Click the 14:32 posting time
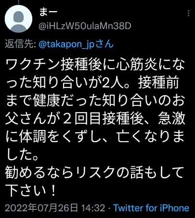This screenshot has width=195, height=218. point(93,208)
